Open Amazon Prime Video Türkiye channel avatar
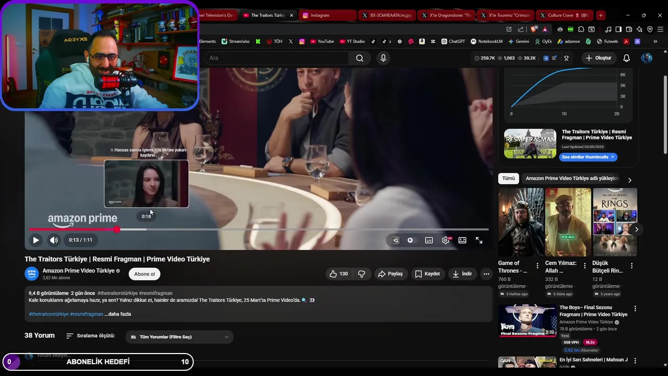Image resolution: width=668 pixels, height=376 pixels. pyautogui.click(x=32, y=274)
